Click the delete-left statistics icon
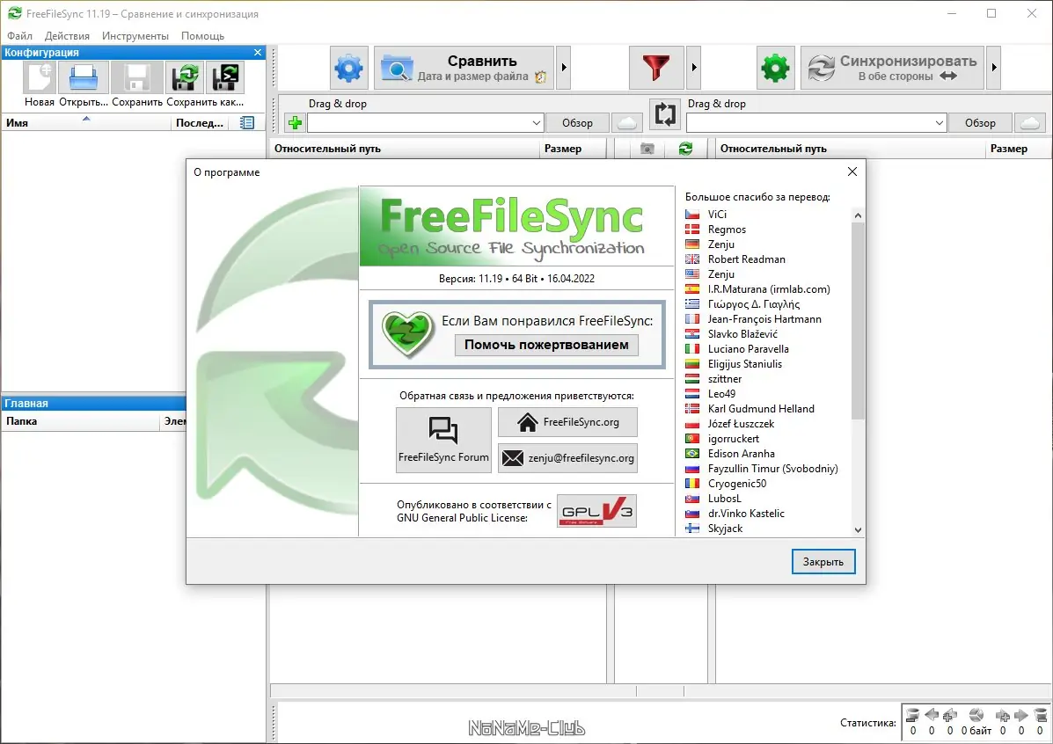The height and width of the screenshot is (744, 1053). tap(912, 716)
